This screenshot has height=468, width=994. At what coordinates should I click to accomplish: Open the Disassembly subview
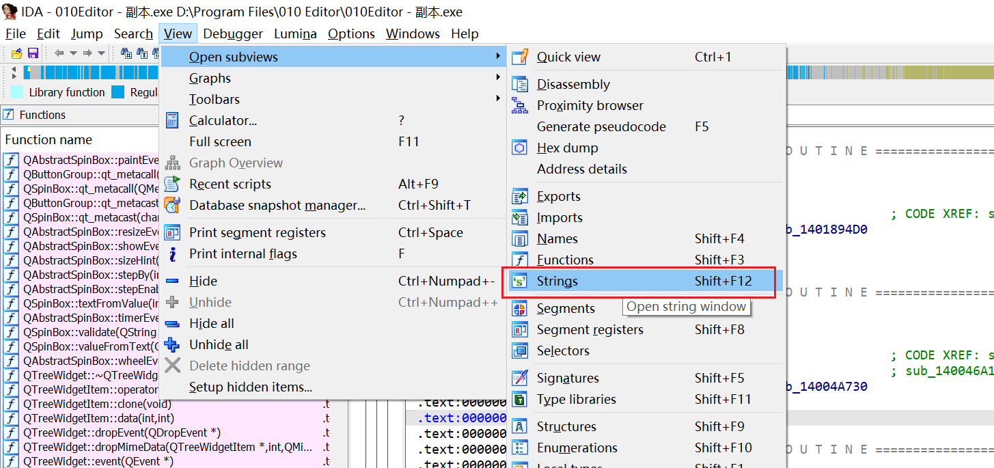click(646, 84)
